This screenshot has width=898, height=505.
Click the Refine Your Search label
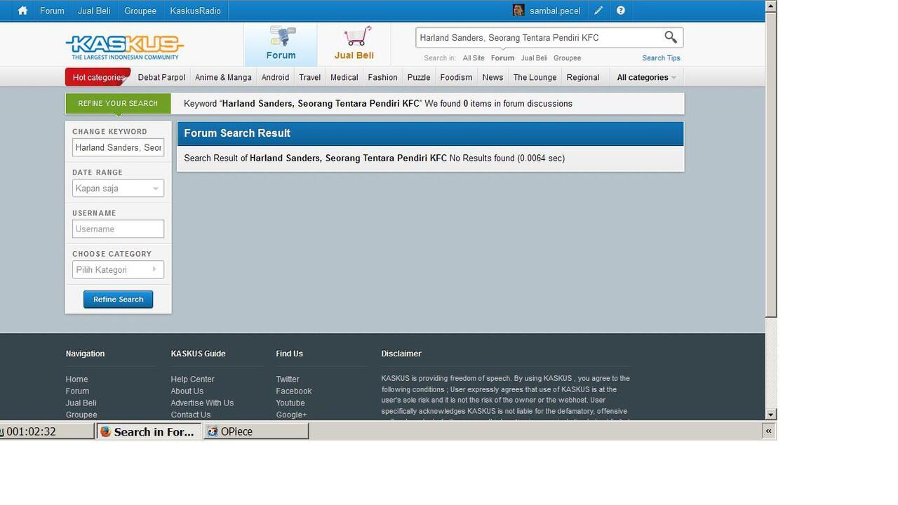(x=118, y=103)
